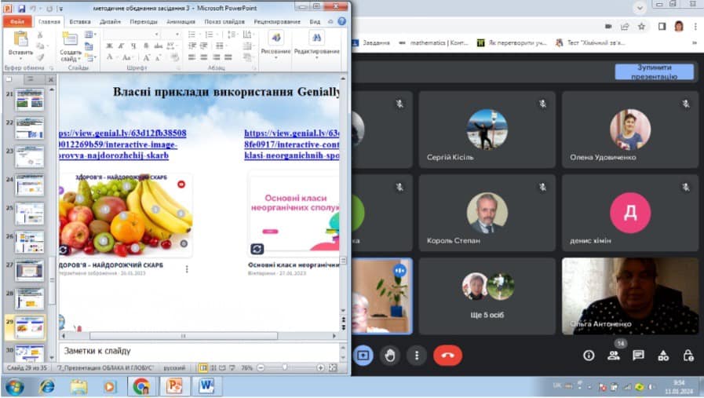Screen dimensions: 704x398
Task: Switch to the Дизайн ribbon tab
Action: (110, 21)
